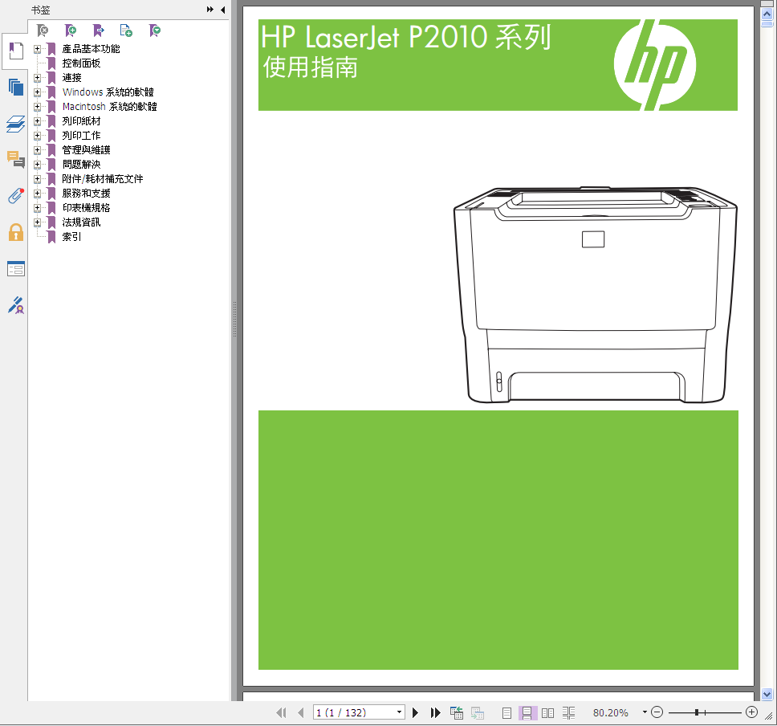Open the 服務和支援 bookmark text

coord(86,194)
